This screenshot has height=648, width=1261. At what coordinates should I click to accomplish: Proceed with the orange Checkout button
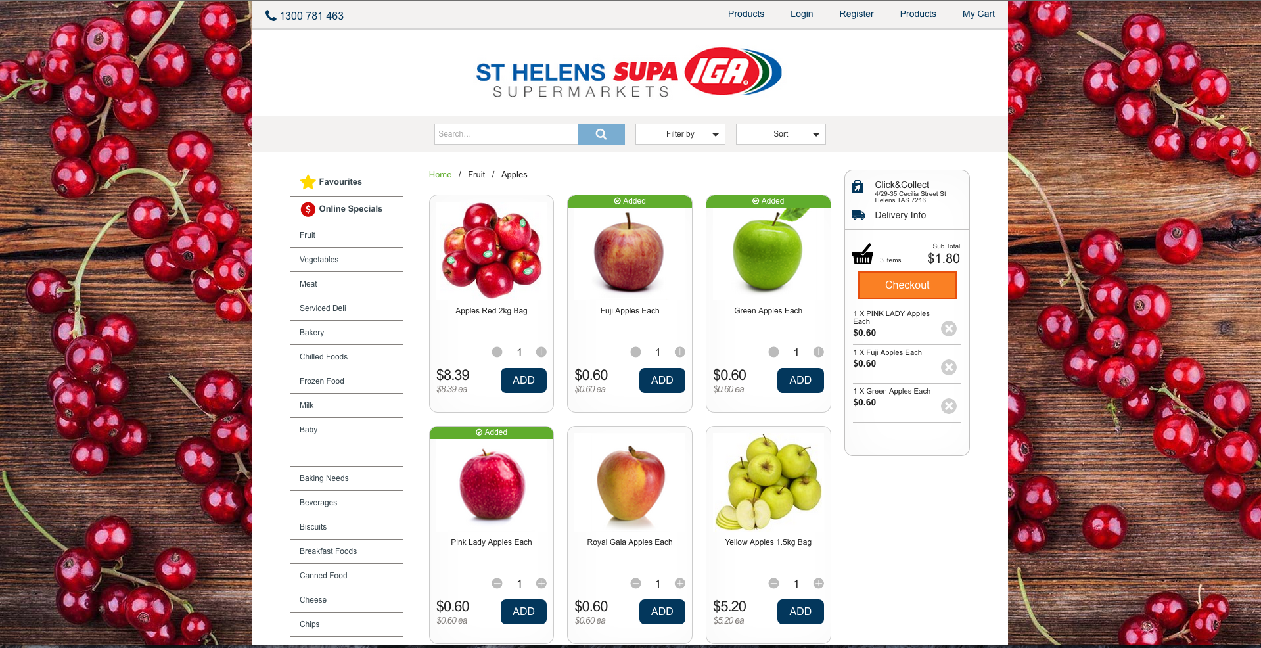pos(907,285)
